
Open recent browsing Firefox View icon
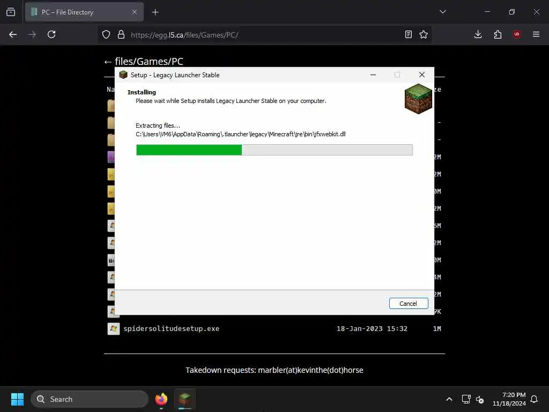(x=11, y=12)
